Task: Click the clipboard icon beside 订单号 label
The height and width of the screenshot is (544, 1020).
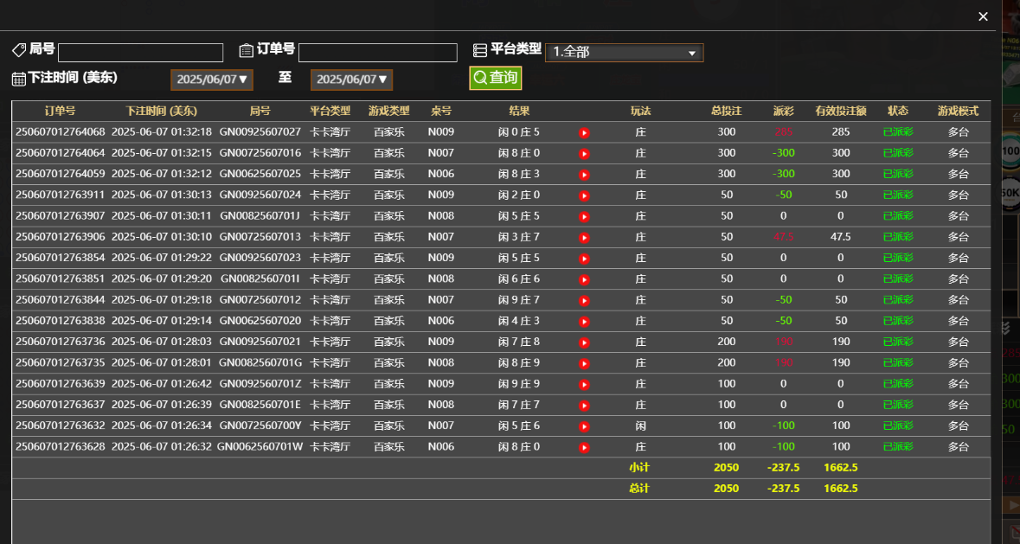Action: [246, 52]
